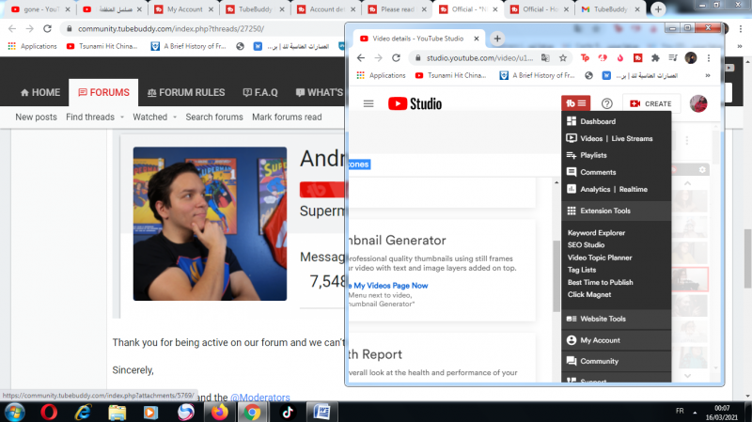
Task: Click the help question mark icon
Action: [x=607, y=103]
